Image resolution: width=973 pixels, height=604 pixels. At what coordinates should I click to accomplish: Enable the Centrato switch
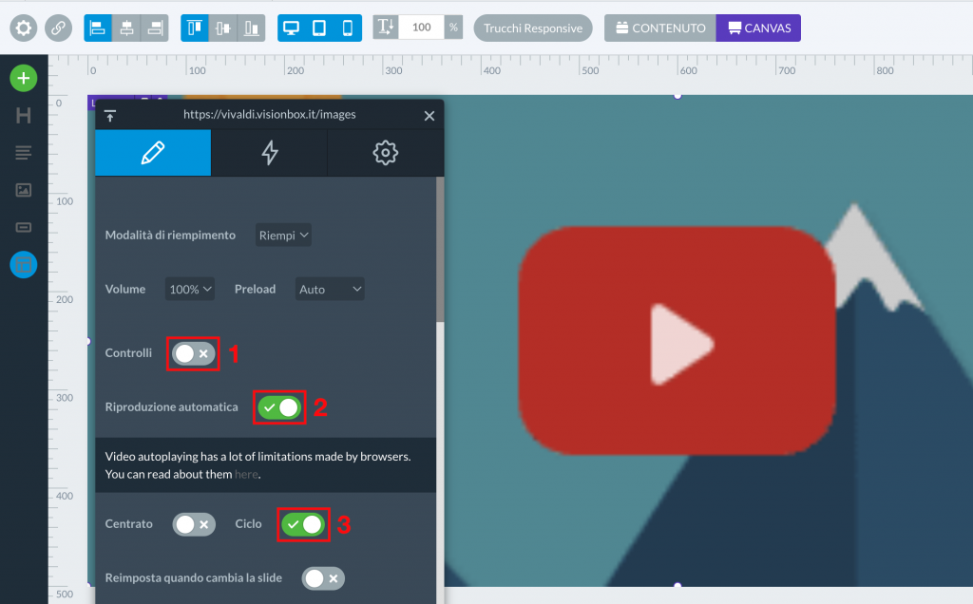click(194, 524)
